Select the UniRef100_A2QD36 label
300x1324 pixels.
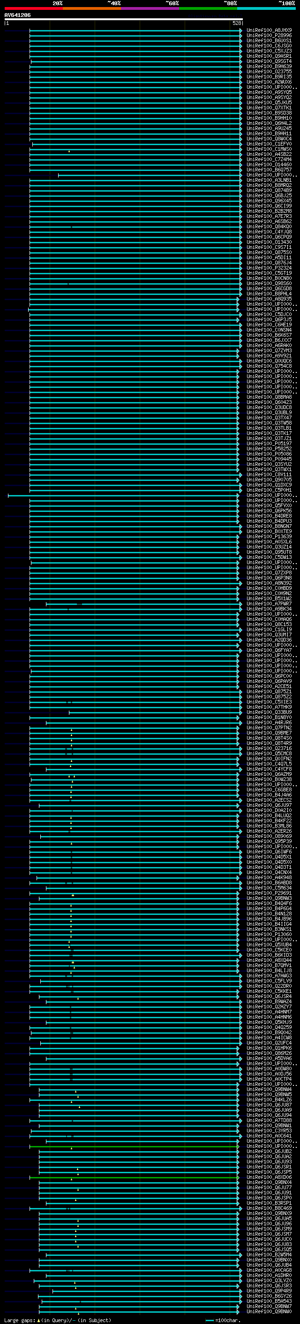pos(269,640)
